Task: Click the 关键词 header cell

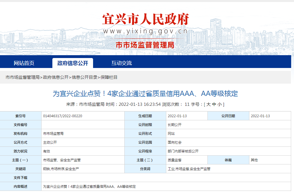Action: [x=20, y=169]
